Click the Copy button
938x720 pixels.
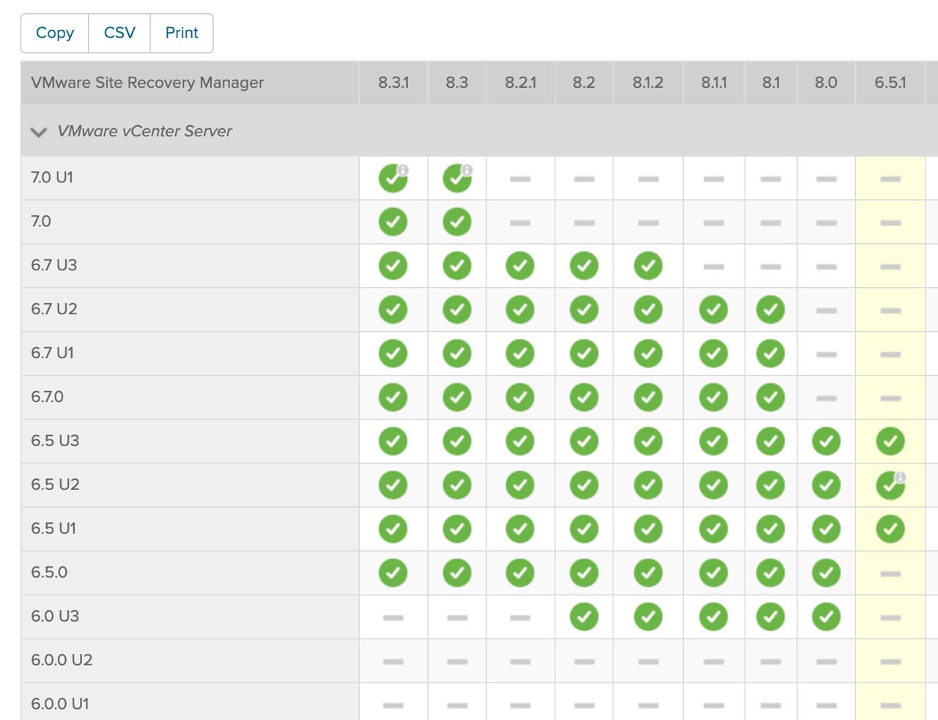tap(55, 33)
